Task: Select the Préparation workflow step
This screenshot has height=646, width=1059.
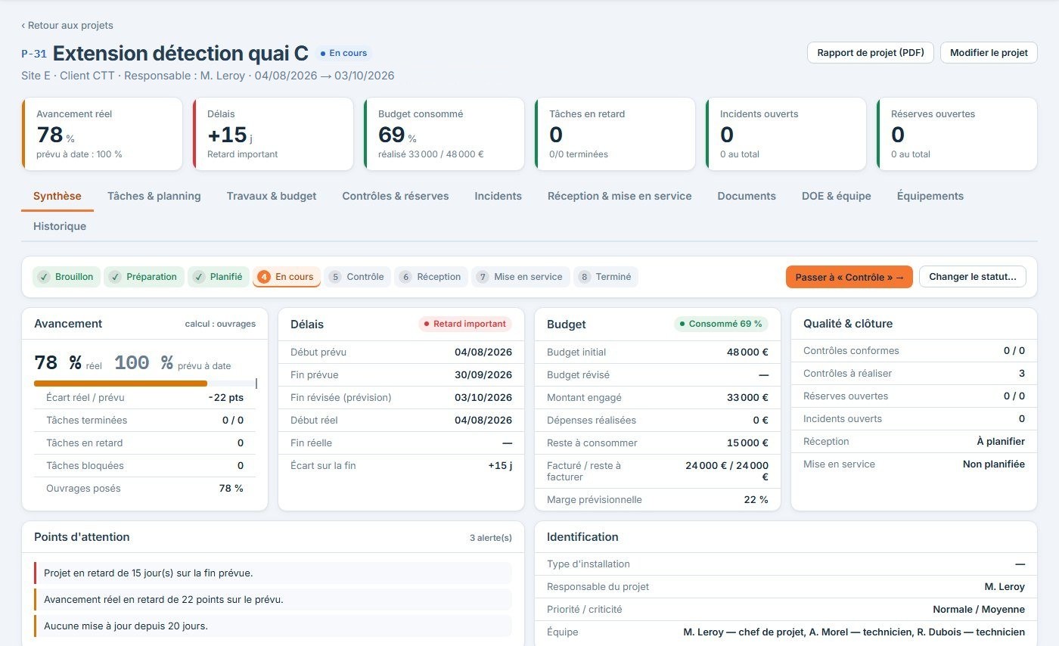Action: (144, 277)
